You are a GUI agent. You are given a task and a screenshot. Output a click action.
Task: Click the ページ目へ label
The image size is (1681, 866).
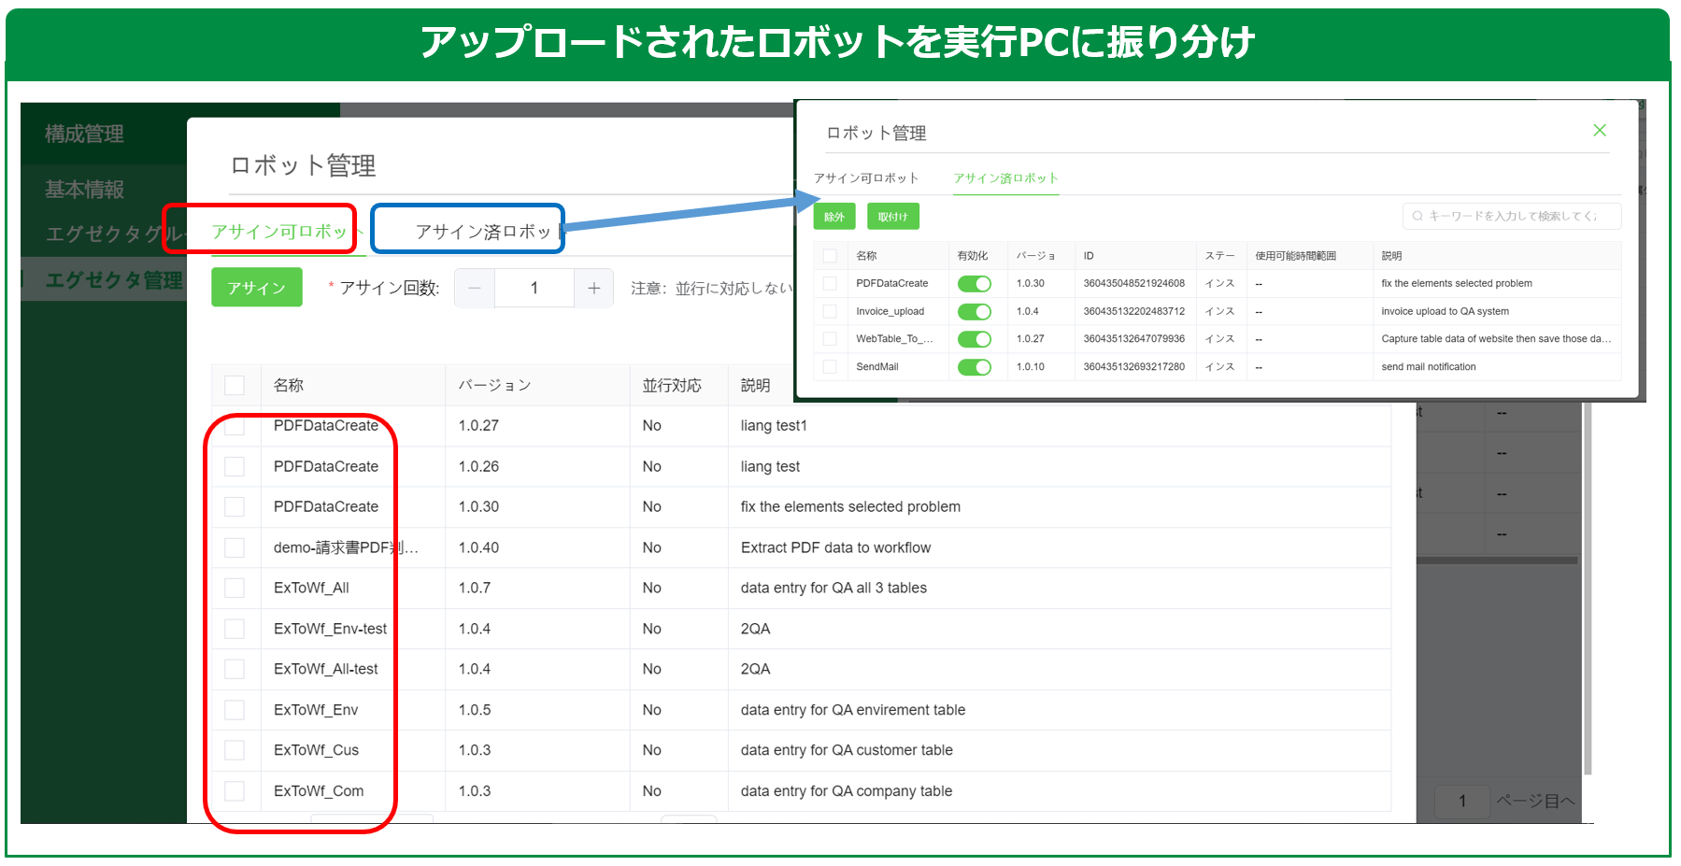click(1535, 801)
